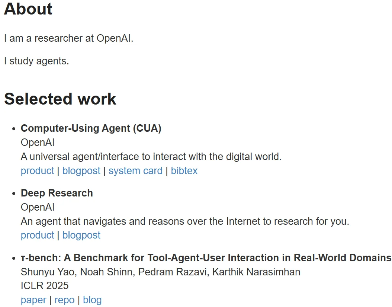Click the Computer-Using Agent (CUA) title
This screenshot has width=392, height=307.
pyautogui.click(x=91, y=128)
